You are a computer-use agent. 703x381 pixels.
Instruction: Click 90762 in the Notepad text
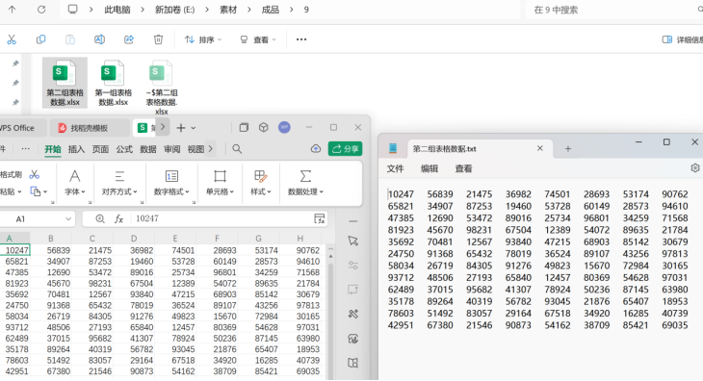[675, 194]
